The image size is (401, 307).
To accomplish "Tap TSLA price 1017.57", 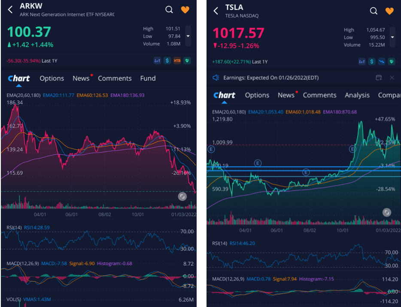I will [x=238, y=33].
